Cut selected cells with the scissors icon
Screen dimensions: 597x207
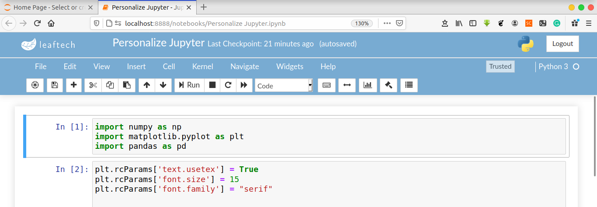click(x=93, y=85)
